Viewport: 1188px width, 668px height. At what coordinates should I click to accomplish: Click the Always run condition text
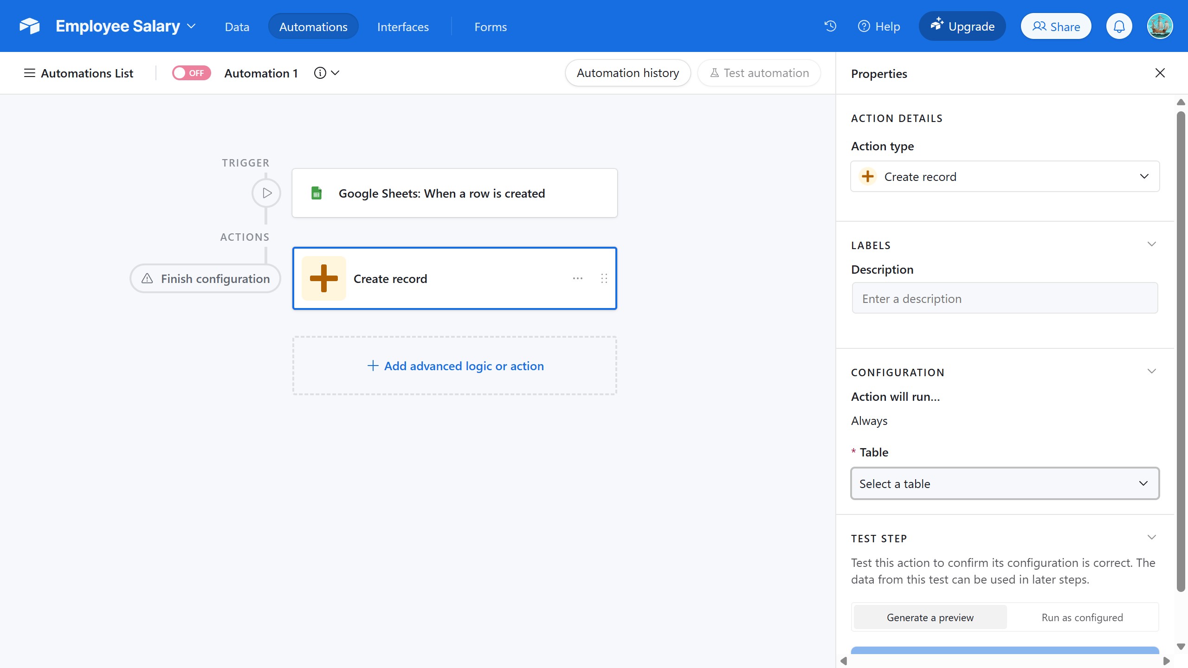[x=869, y=421]
